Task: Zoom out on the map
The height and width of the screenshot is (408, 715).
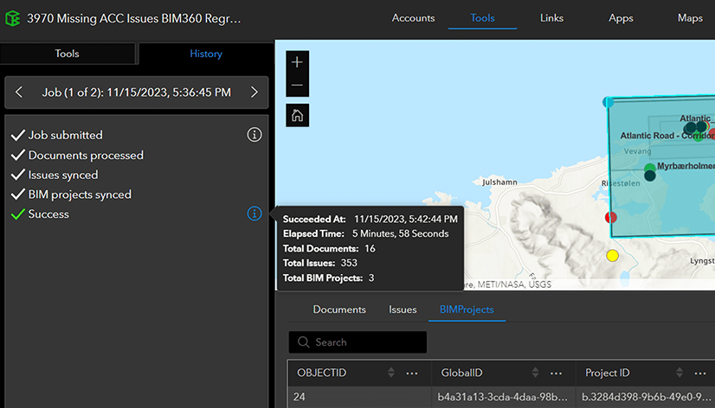Action: point(297,86)
